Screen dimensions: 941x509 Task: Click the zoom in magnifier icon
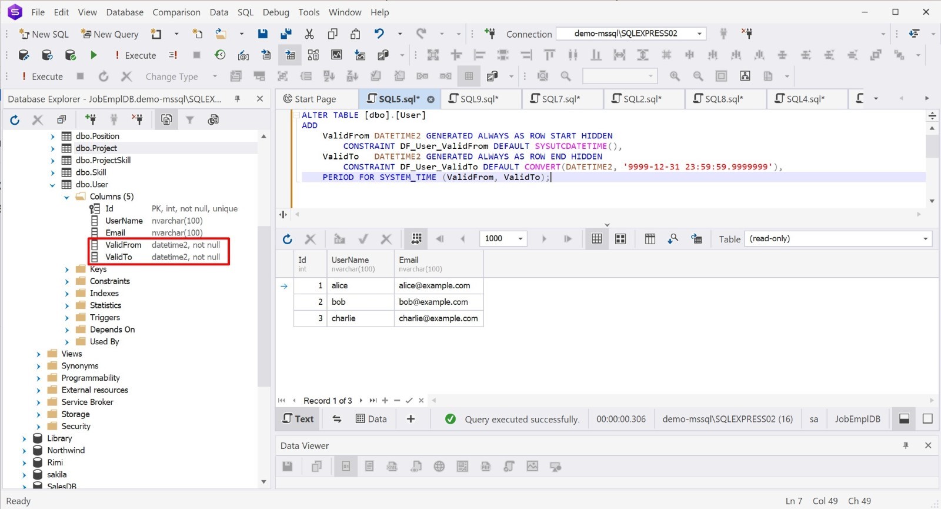coord(675,76)
